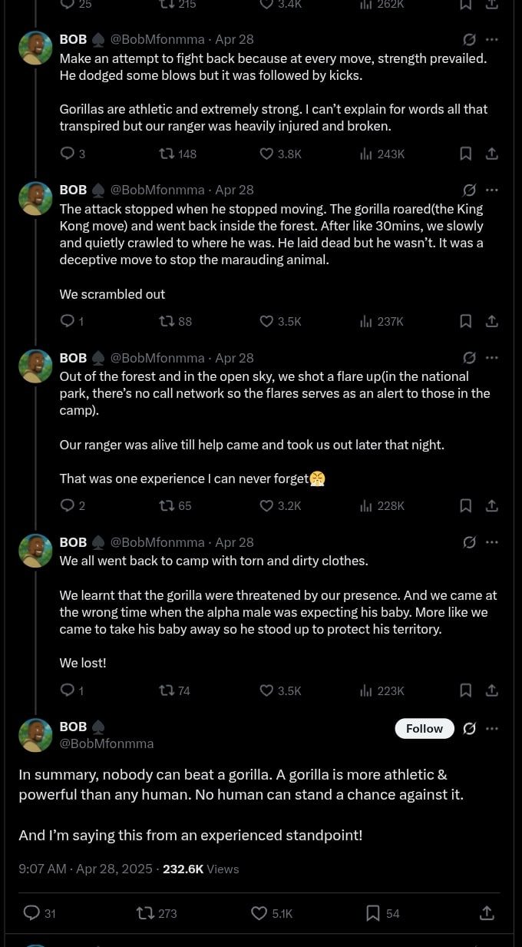Viewport: 522px width, 947px height.
Task: Repost the main tweet with 273 reposts
Action: click(x=145, y=912)
